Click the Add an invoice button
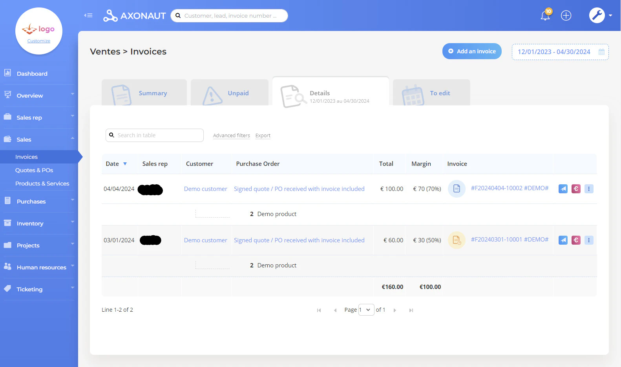 [472, 51]
